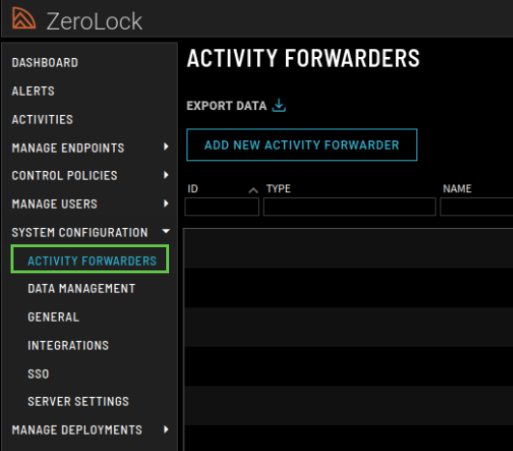Click the ZeroLock logo icon
The width and height of the screenshot is (513, 451).
(x=23, y=18)
